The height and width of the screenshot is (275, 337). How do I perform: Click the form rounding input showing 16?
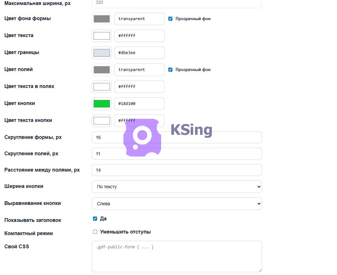coord(177,137)
